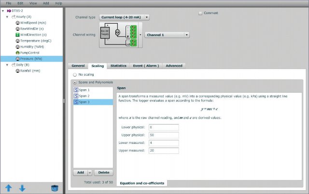Viewport: 309px width, 194px height.
Task: Click the blue recycle bin icon
Action: coord(55,188)
